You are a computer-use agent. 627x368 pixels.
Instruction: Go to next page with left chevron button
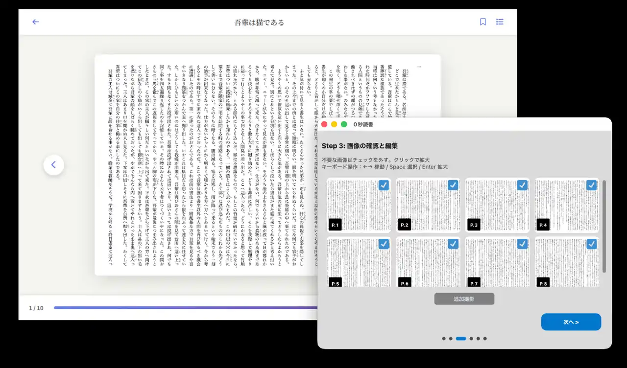point(53,165)
